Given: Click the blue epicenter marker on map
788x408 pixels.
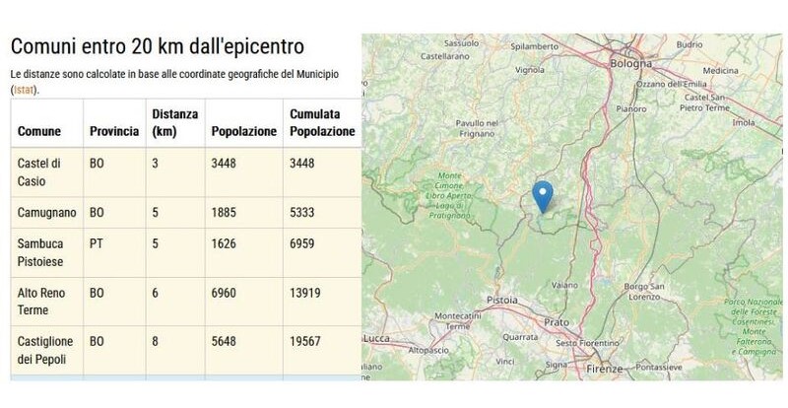Looking at the screenshot, I should tap(542, 194).
